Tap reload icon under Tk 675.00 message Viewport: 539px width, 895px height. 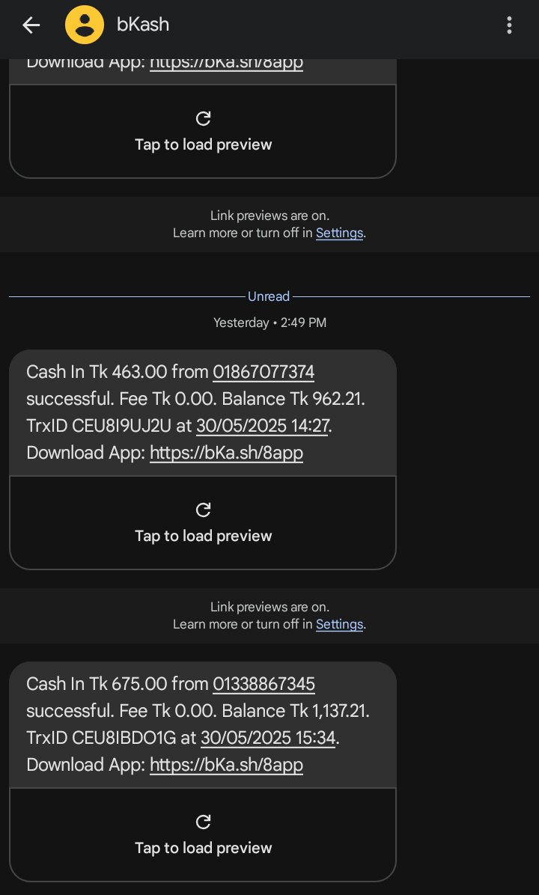point(203,822)
